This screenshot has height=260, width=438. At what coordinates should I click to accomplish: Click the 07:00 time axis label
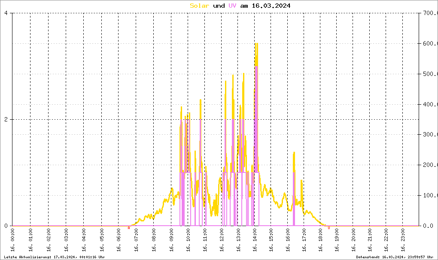tap(136, 240)
